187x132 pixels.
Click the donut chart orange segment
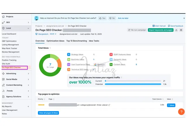point(59,63)
